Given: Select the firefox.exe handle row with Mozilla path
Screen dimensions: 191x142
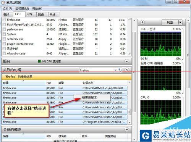Looking at the screenshot, I should [65, 122].
